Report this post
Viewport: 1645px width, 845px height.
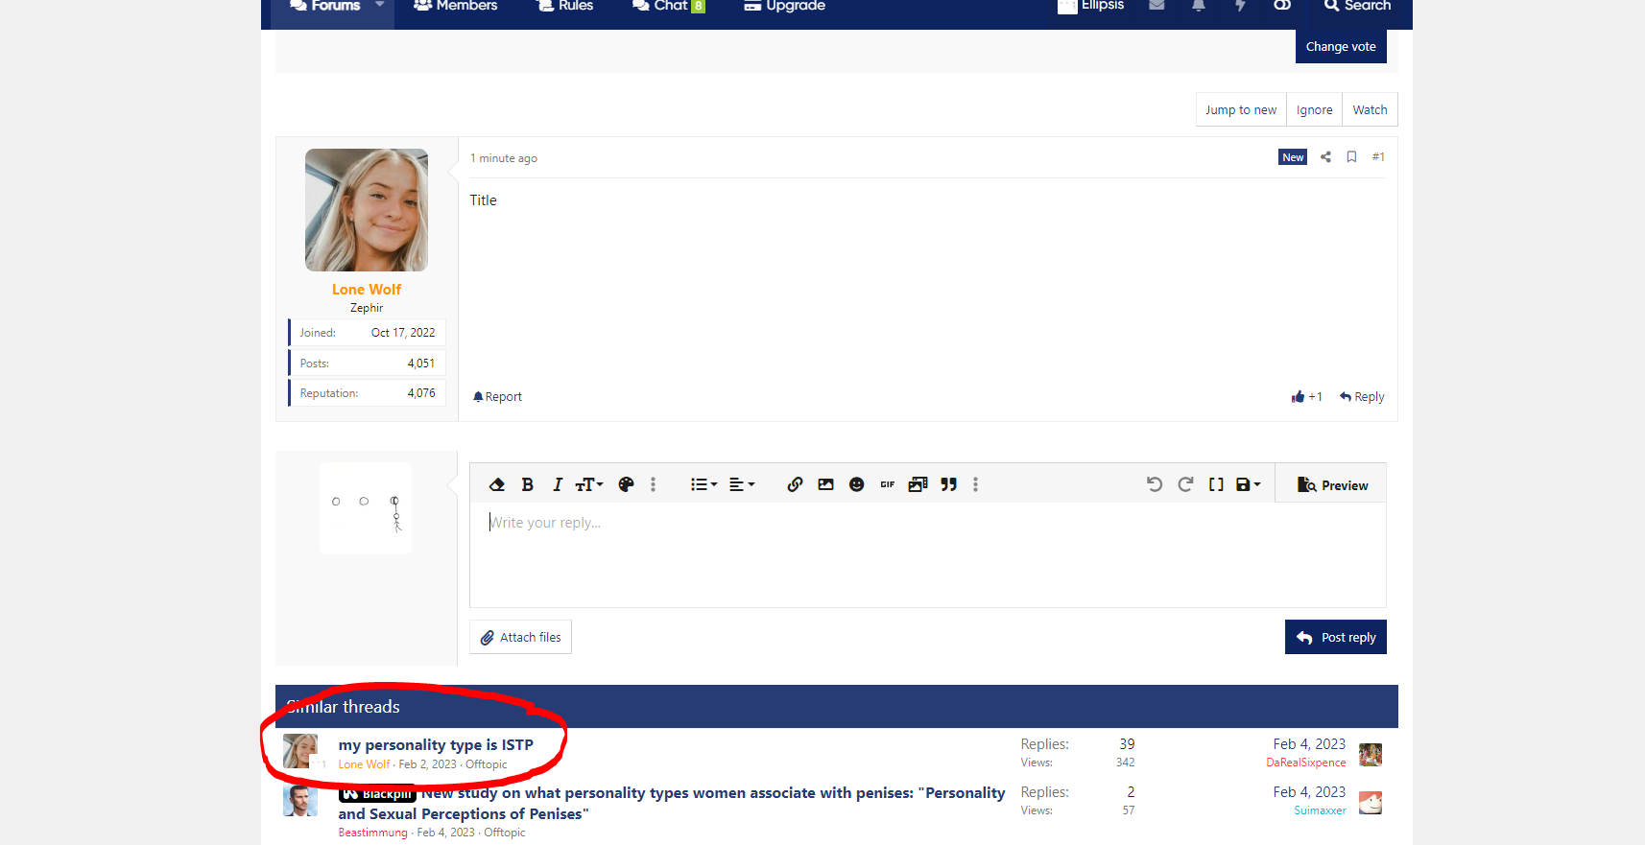click(497, 396)
